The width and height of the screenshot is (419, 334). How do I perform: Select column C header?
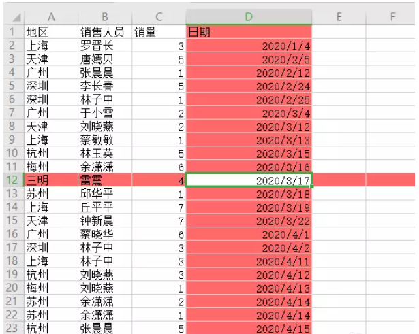tap(159, 17)
